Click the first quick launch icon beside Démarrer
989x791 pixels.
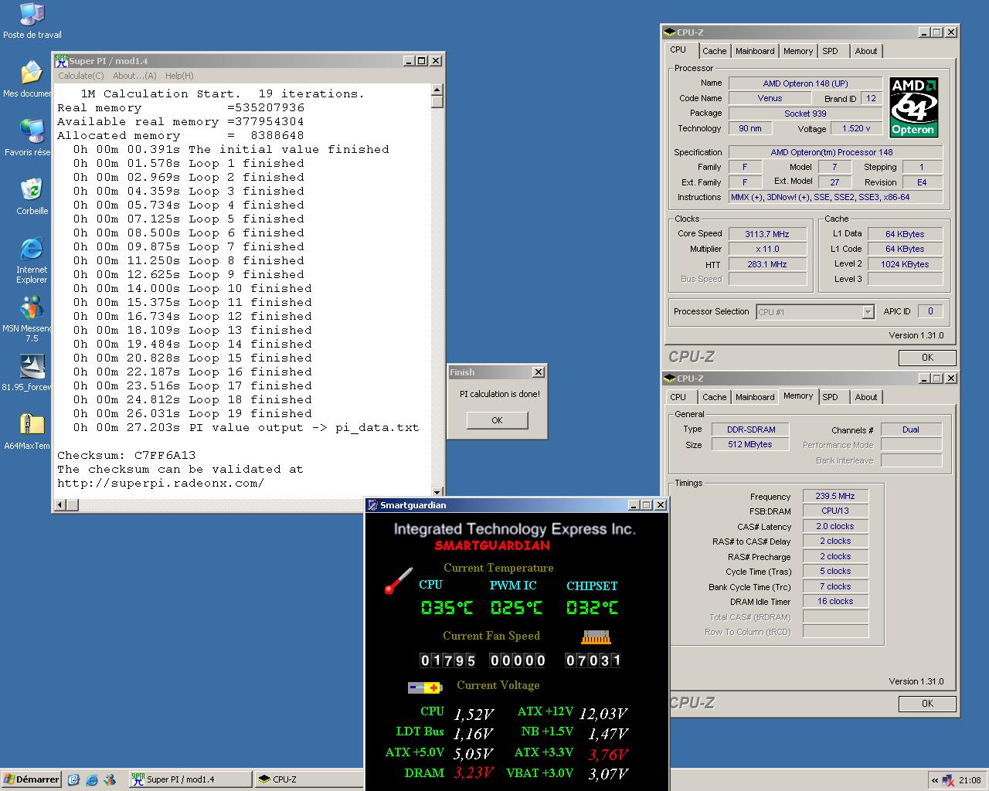tap(74, 780)
